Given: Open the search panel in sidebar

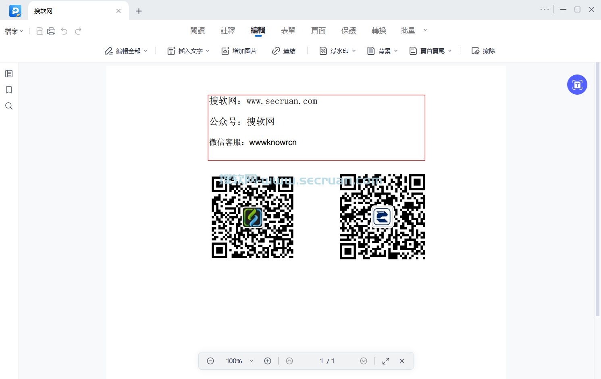Looking at the screenshot, I should [x=9, y=106].
